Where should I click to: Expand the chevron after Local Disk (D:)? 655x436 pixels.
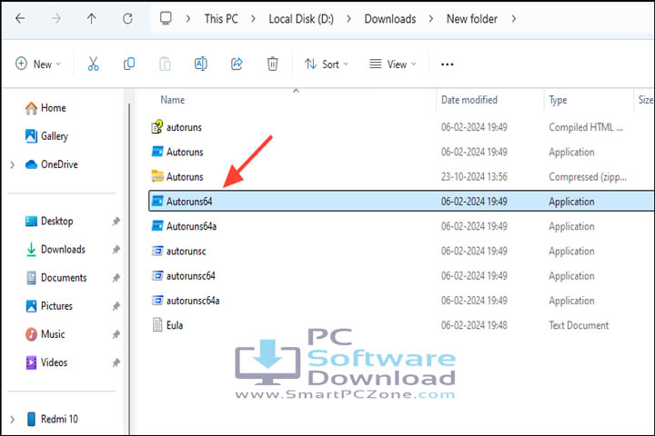(348, 19)
